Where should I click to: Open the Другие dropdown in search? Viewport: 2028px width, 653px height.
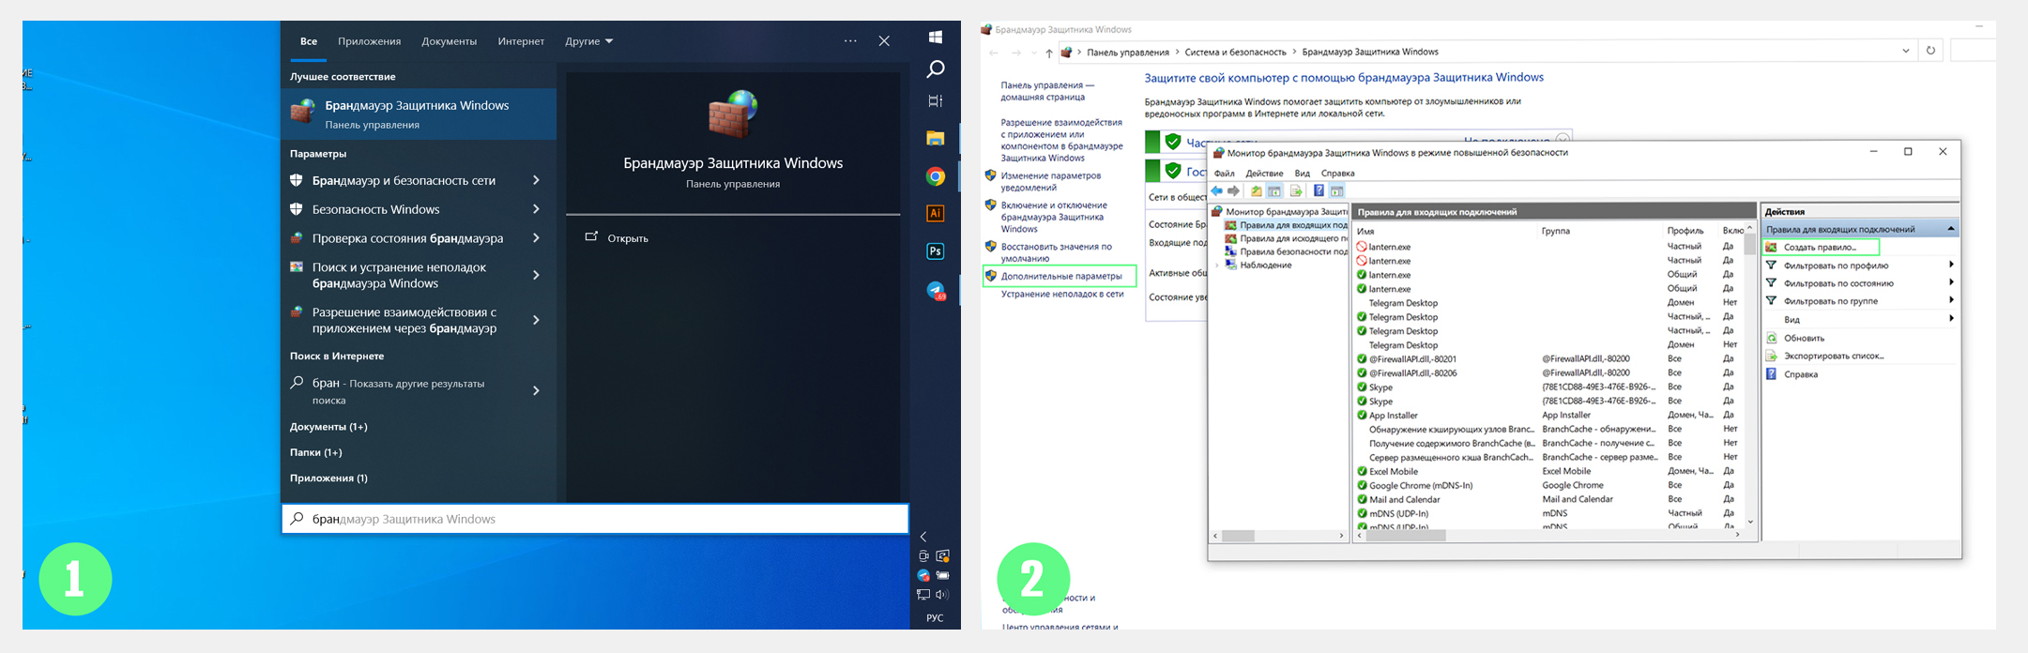coord(588,41)
